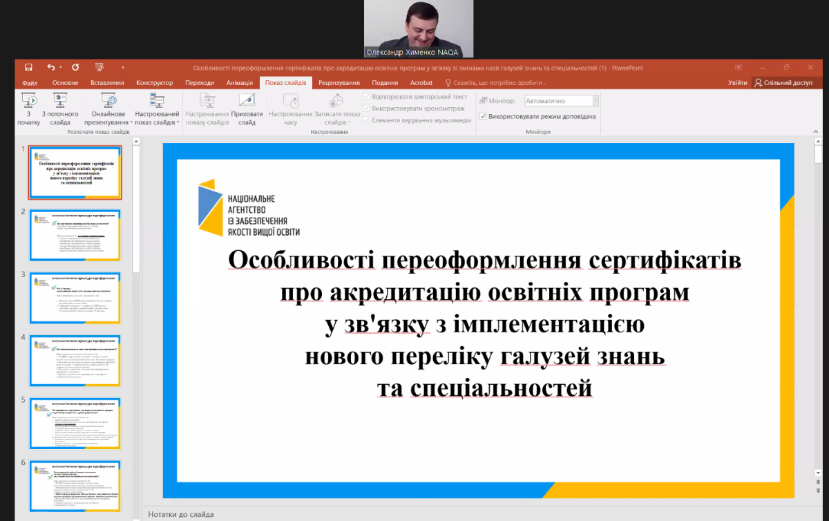Click the Увійти sign-in link

coord(737,83)
